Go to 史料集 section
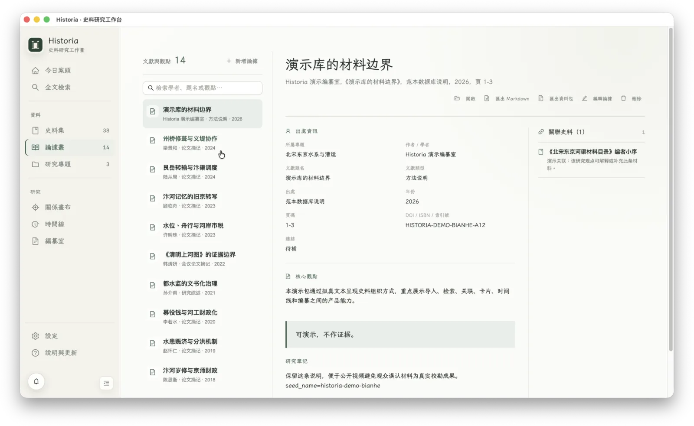Screen dimensions: 694x426 tap(69, 130)
